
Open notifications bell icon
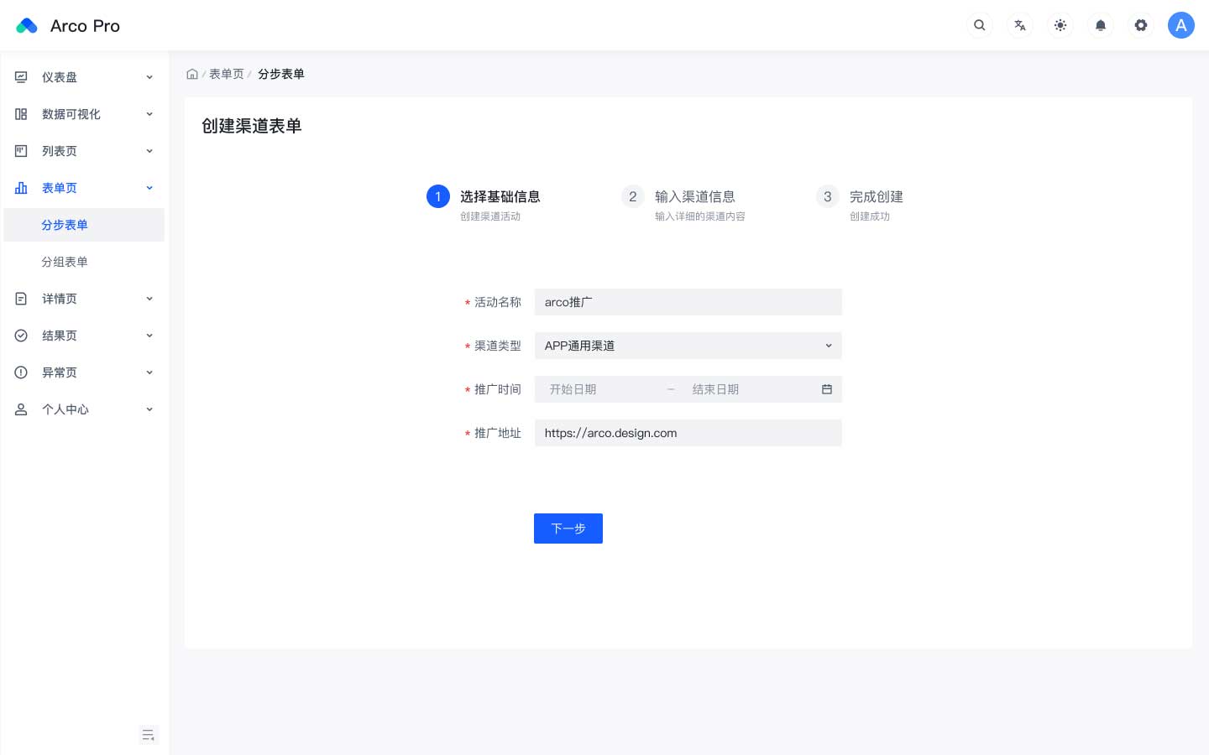(1101, 25)
